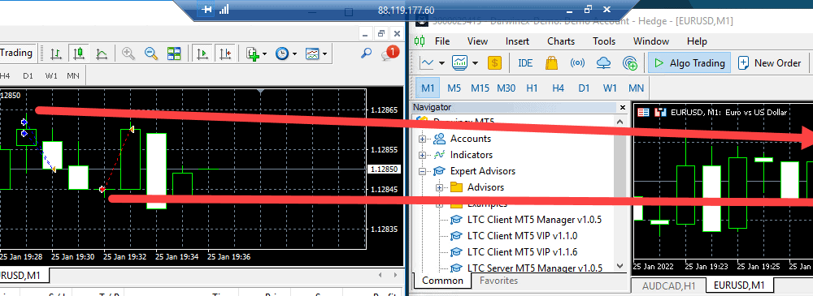Select M15 timeframe in MT5
813x296 pixels.
coord(480,88)
